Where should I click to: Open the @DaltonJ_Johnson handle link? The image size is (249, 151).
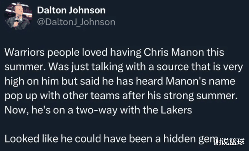76,22
